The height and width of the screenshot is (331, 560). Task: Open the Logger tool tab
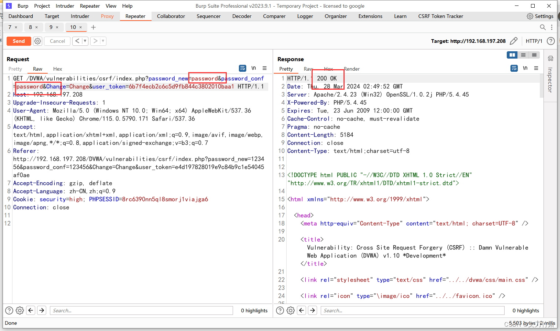pos(305,16)
